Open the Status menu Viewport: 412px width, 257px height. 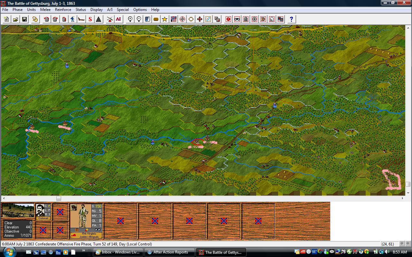coord(81,10)
